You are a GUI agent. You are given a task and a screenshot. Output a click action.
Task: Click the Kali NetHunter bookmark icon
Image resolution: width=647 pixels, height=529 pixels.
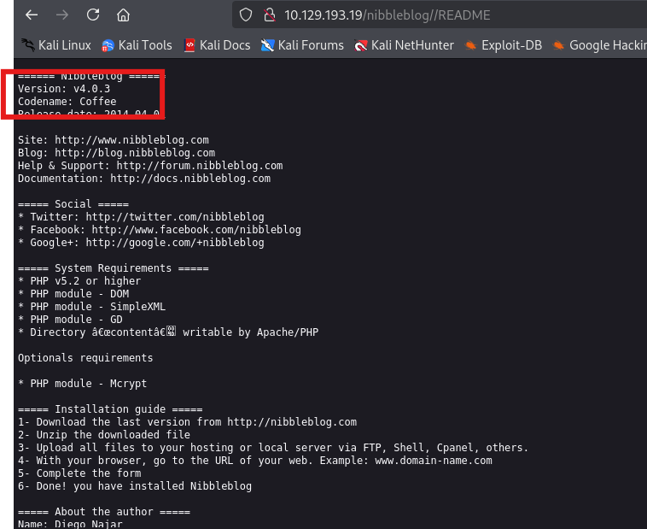click(361, 45)
